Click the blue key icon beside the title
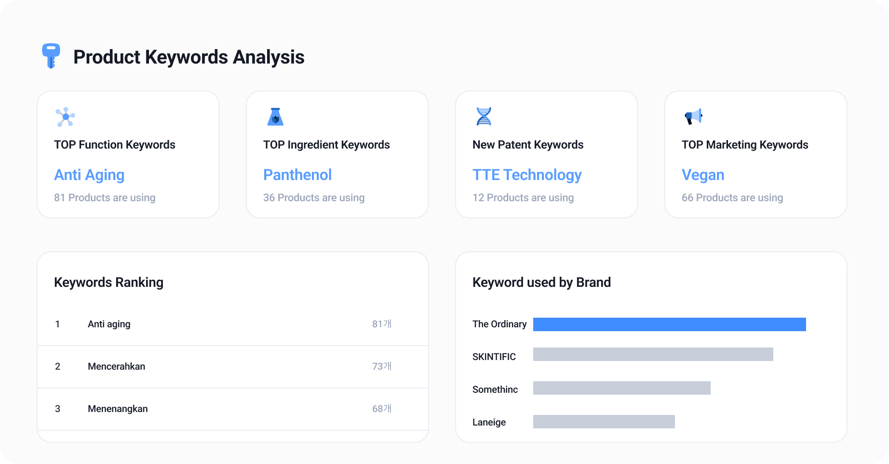 [51, 56]
